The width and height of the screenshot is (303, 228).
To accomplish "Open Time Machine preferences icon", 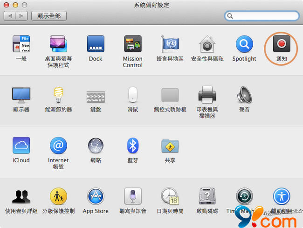I will (x=244, y=196).
